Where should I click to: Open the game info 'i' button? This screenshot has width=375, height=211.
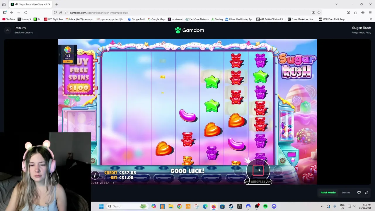pyautogui.click(x=95, y=175)
